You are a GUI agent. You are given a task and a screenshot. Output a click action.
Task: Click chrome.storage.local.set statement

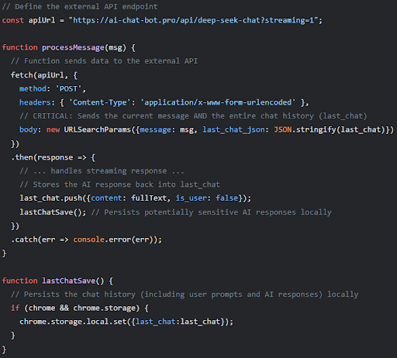coord(126,322)
